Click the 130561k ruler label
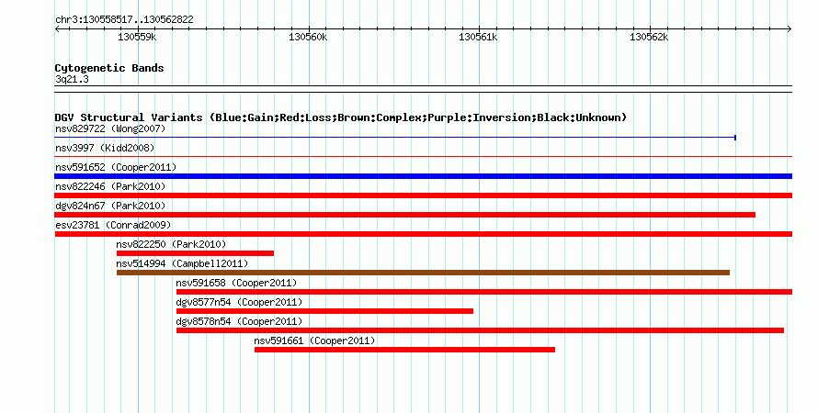Image resolution: width=818 pixels, height=413 pixels. 478,37
